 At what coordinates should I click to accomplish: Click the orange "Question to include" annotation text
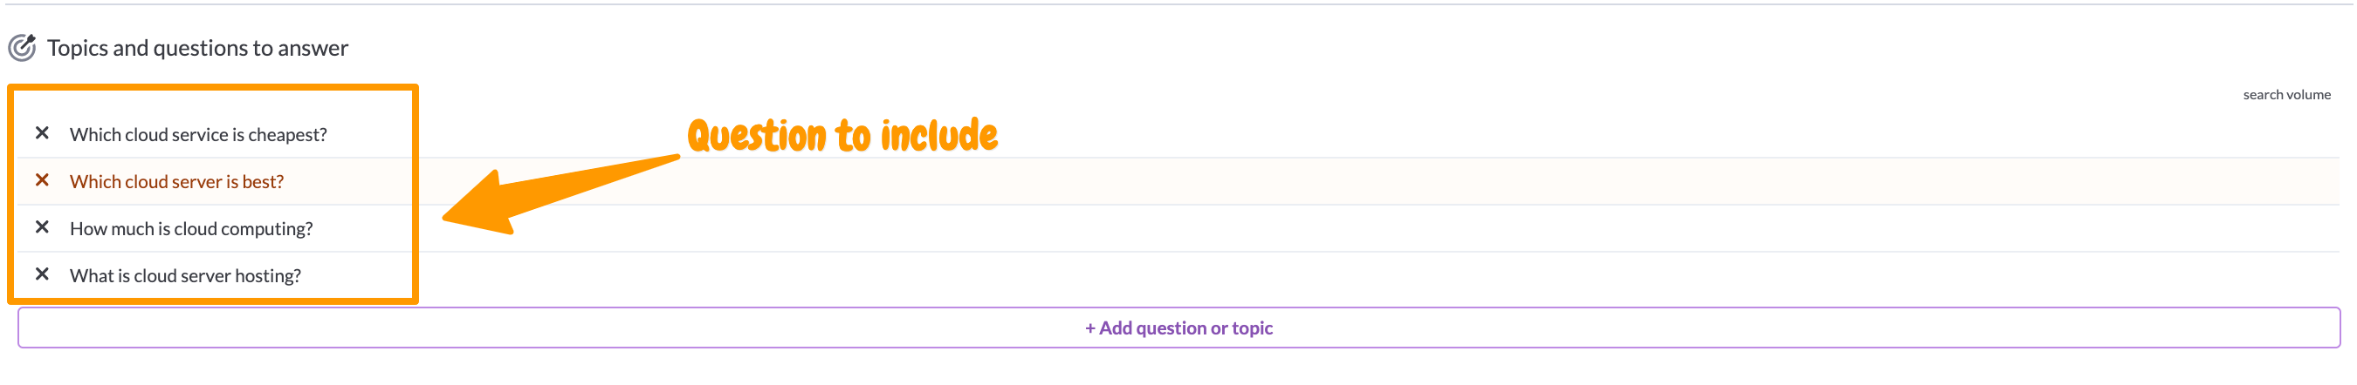(842, 136)
